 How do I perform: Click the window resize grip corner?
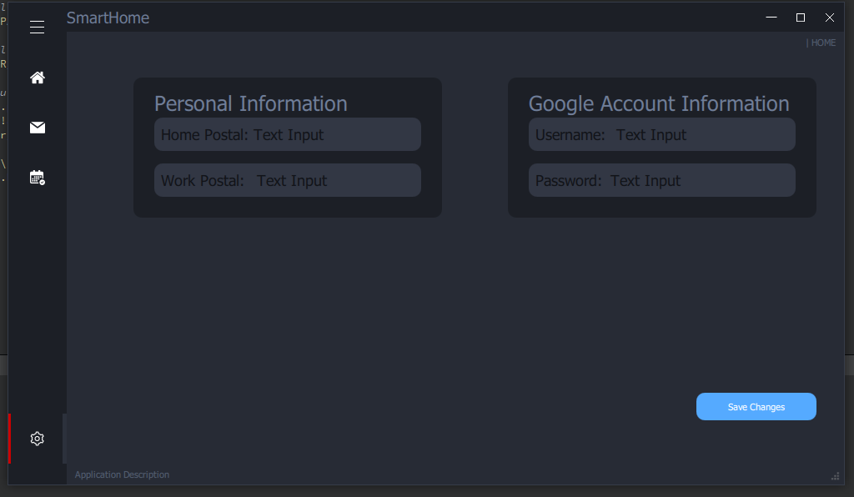pos(836,476)
